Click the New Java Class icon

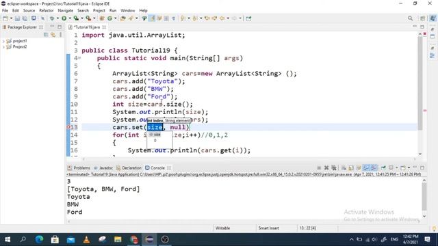[x=109, y=18]
